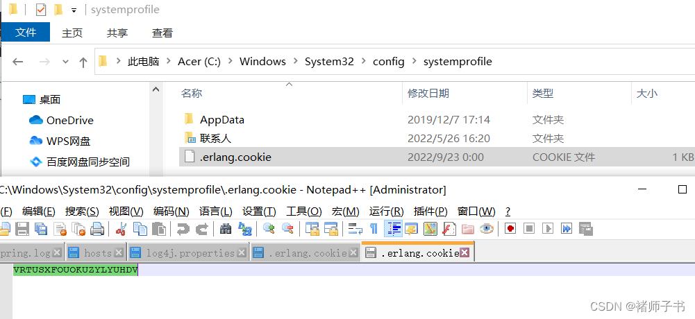Open Find with the binoculars icon
Viewport: 695px width, 319px height.
(226, 229)
